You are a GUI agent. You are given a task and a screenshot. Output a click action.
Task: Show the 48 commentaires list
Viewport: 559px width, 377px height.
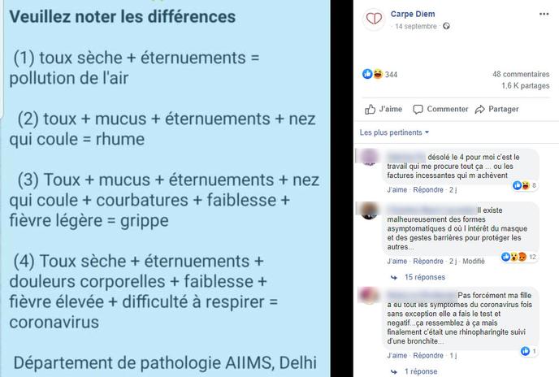coord(521,74)
